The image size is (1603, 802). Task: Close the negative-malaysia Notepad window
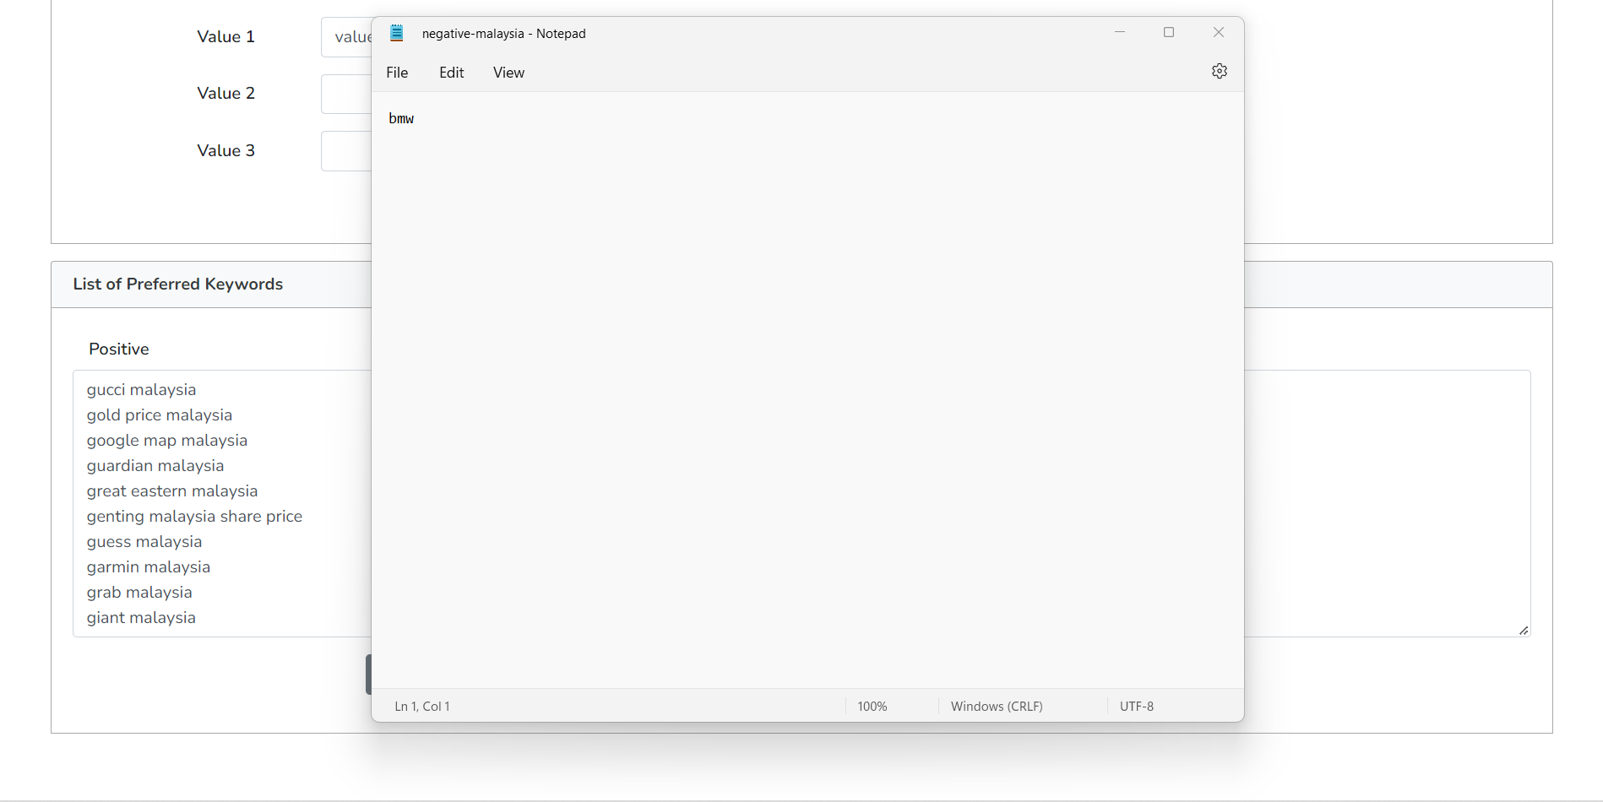click(x=1218, y=32)
